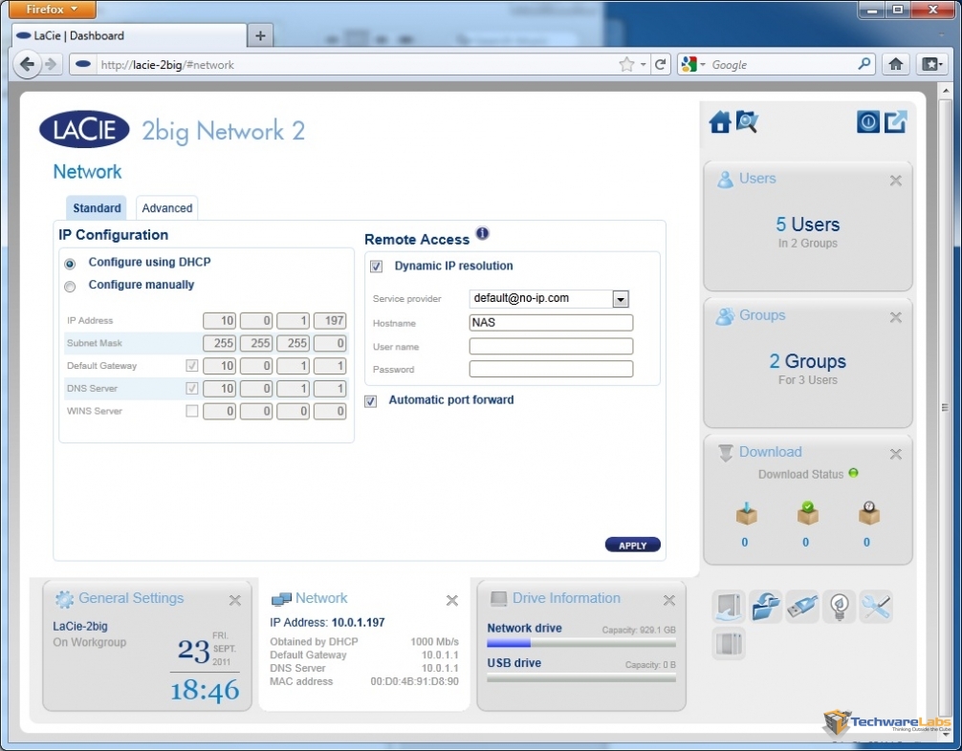Open the eco lightbulb icon
This screenshot has width=962, height=751.
click(839, 607)
